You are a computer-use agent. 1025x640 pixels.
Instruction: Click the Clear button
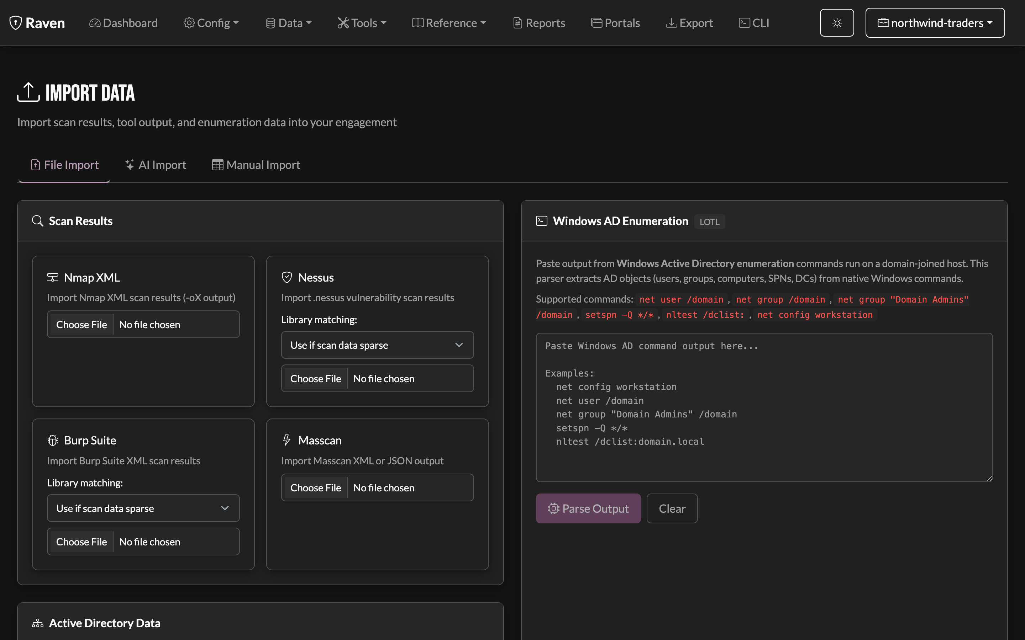pos(672,508)
